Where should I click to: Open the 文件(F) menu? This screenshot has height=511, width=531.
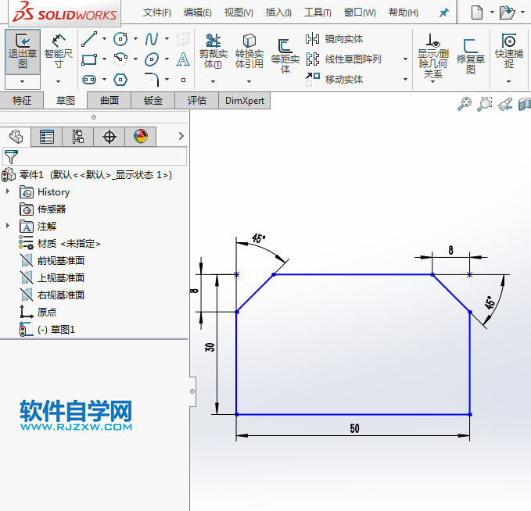pyautogui.click(x=156, y=13)
